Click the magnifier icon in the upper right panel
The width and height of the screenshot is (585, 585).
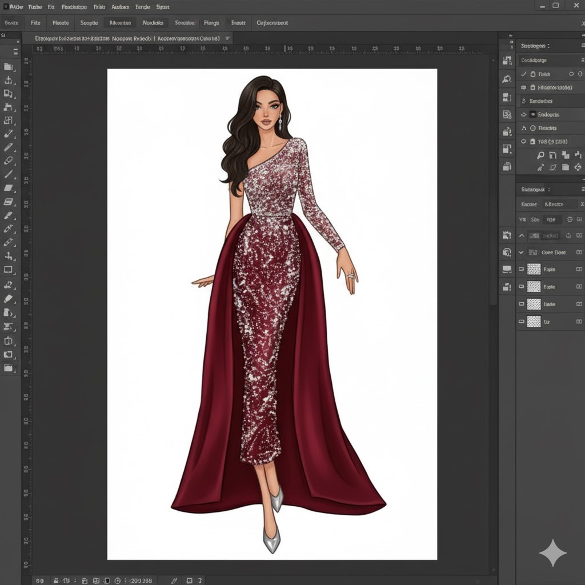pyautogui.click(x=540, y=155)
